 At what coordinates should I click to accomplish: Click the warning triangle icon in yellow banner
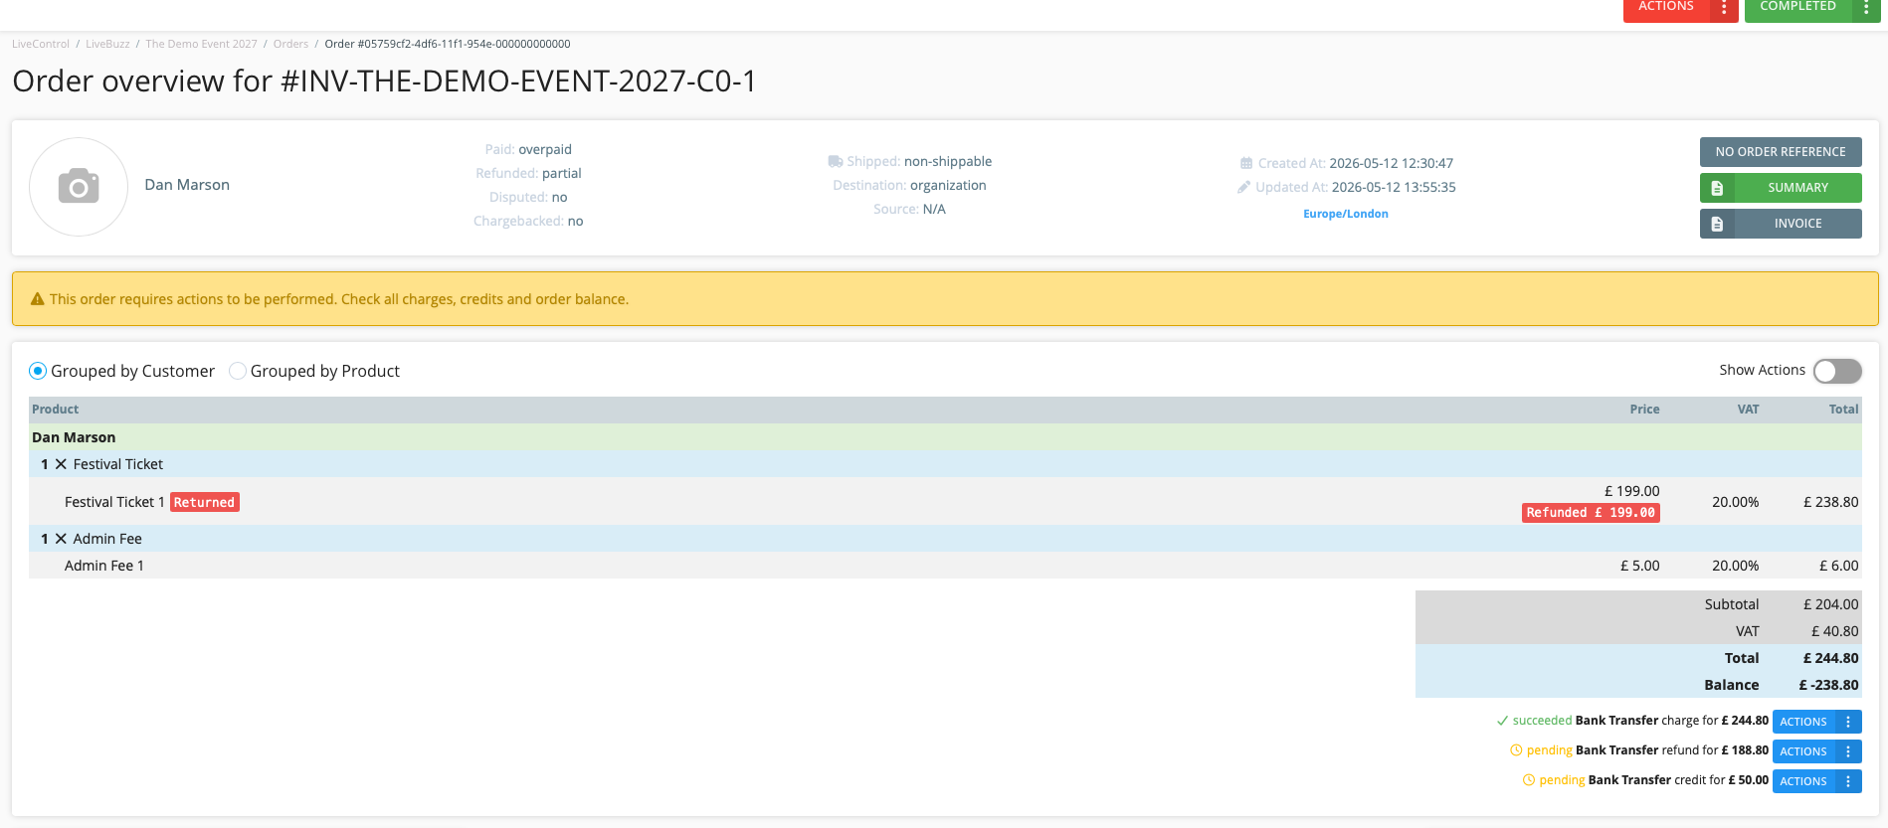coord(38,299)
